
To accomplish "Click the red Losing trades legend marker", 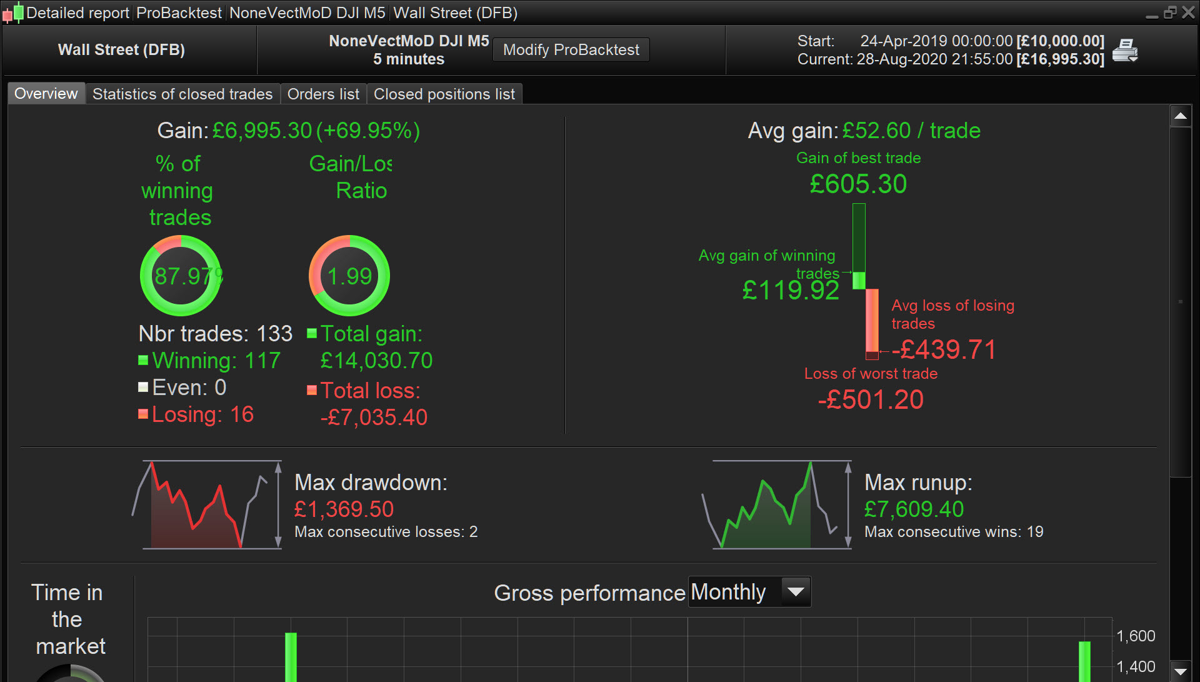I will 143,414.
